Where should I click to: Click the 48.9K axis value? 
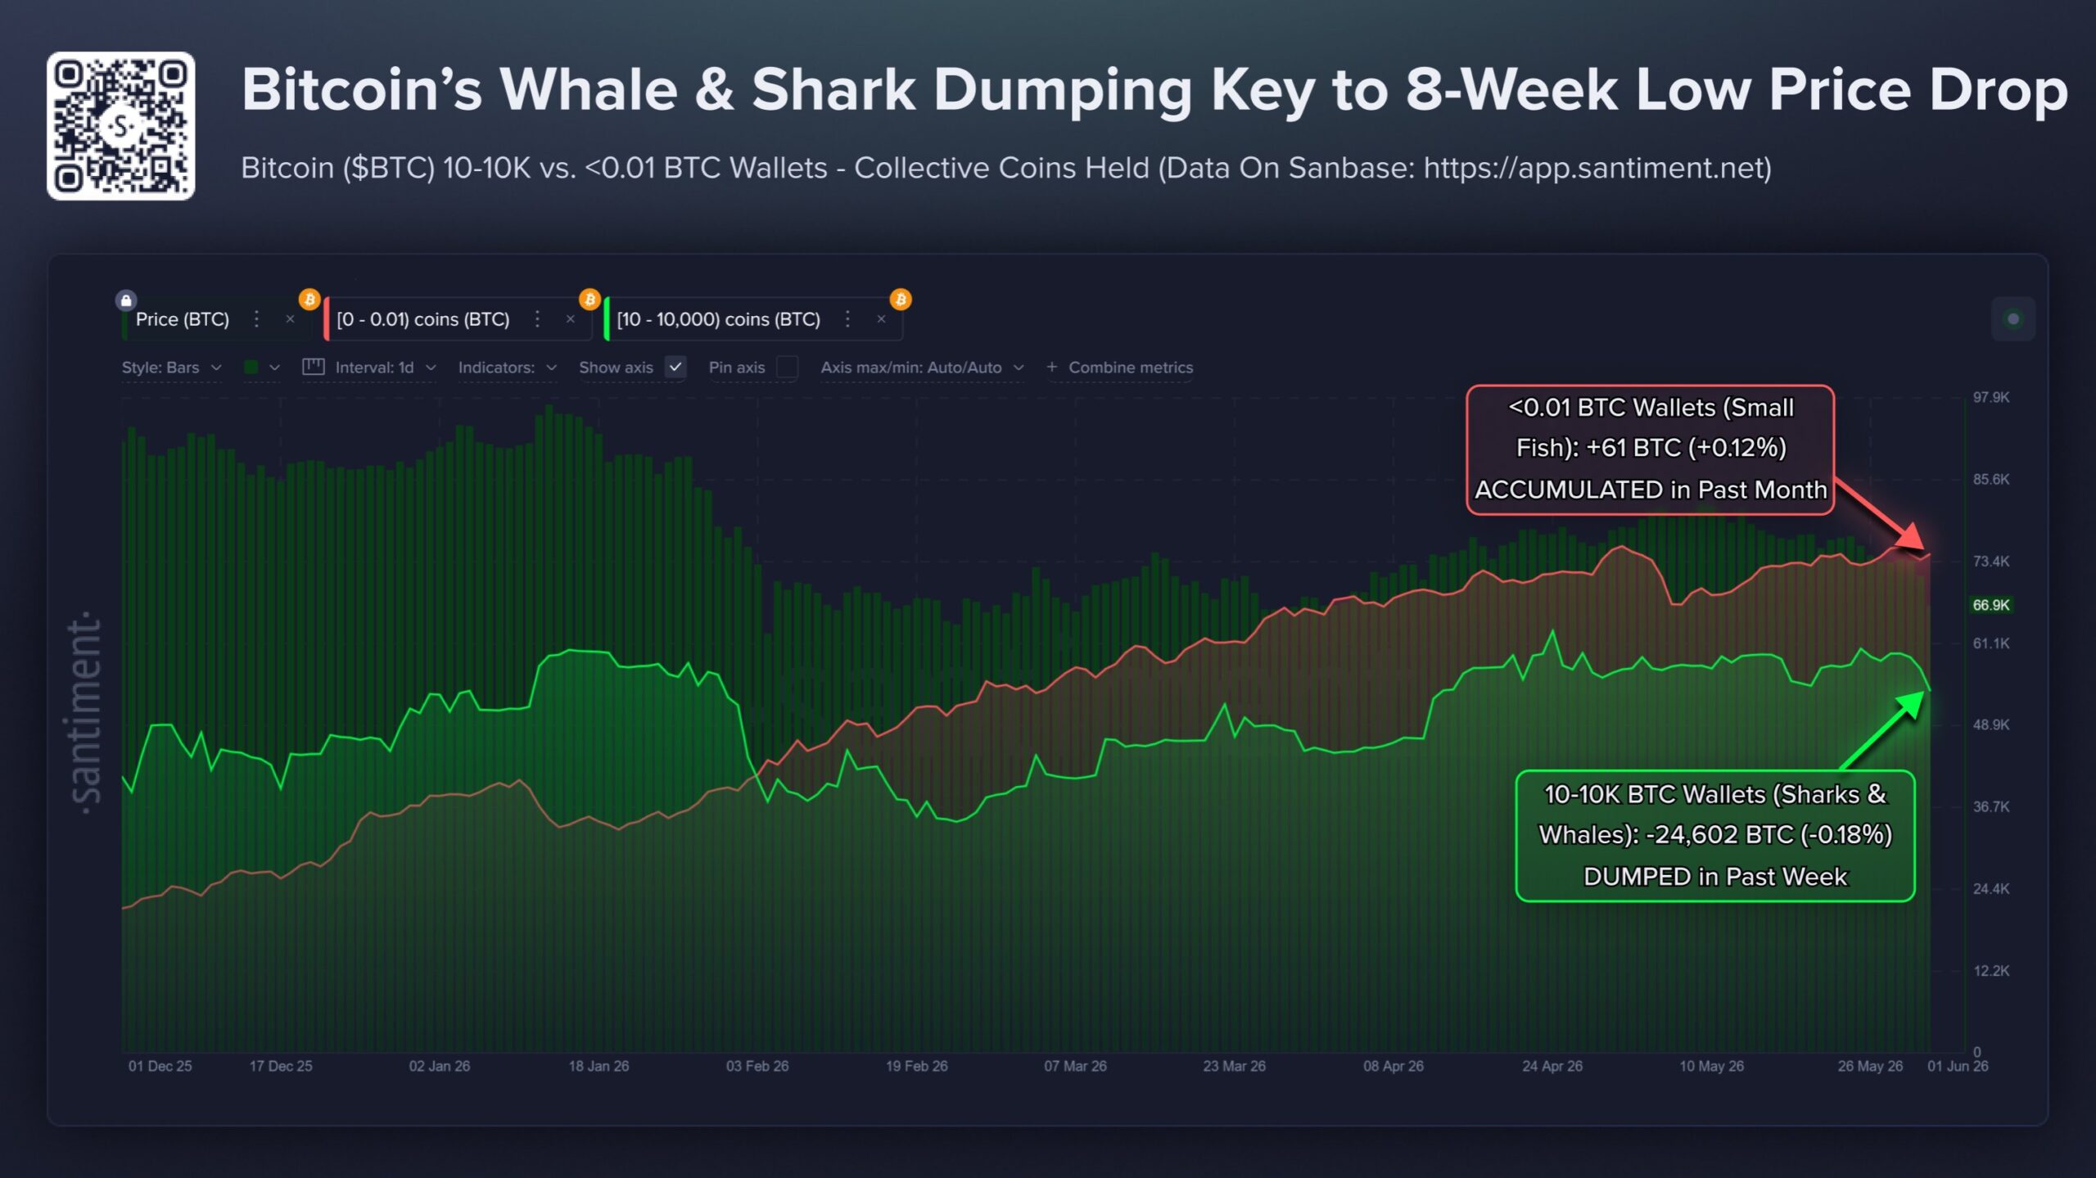(x=1990, y=725)
